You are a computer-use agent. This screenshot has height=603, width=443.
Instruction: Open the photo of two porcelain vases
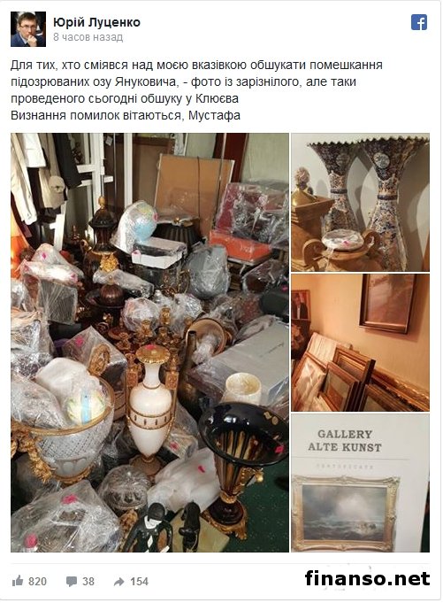tap(360, 202)
